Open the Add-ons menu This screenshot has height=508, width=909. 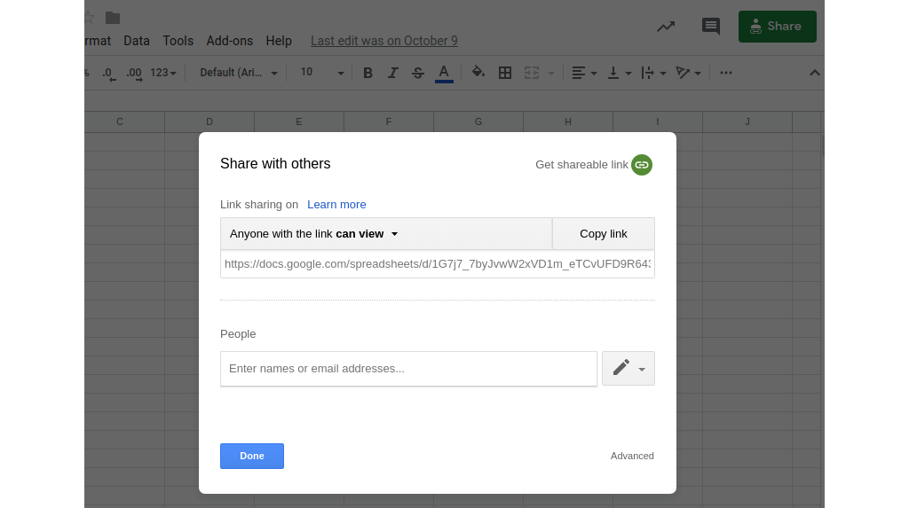click(x=229, y=41)
